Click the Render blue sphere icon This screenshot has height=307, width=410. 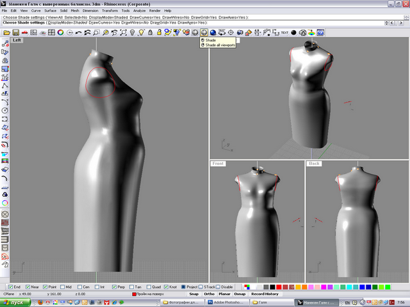pyautogui.click(x=213, y=32)
